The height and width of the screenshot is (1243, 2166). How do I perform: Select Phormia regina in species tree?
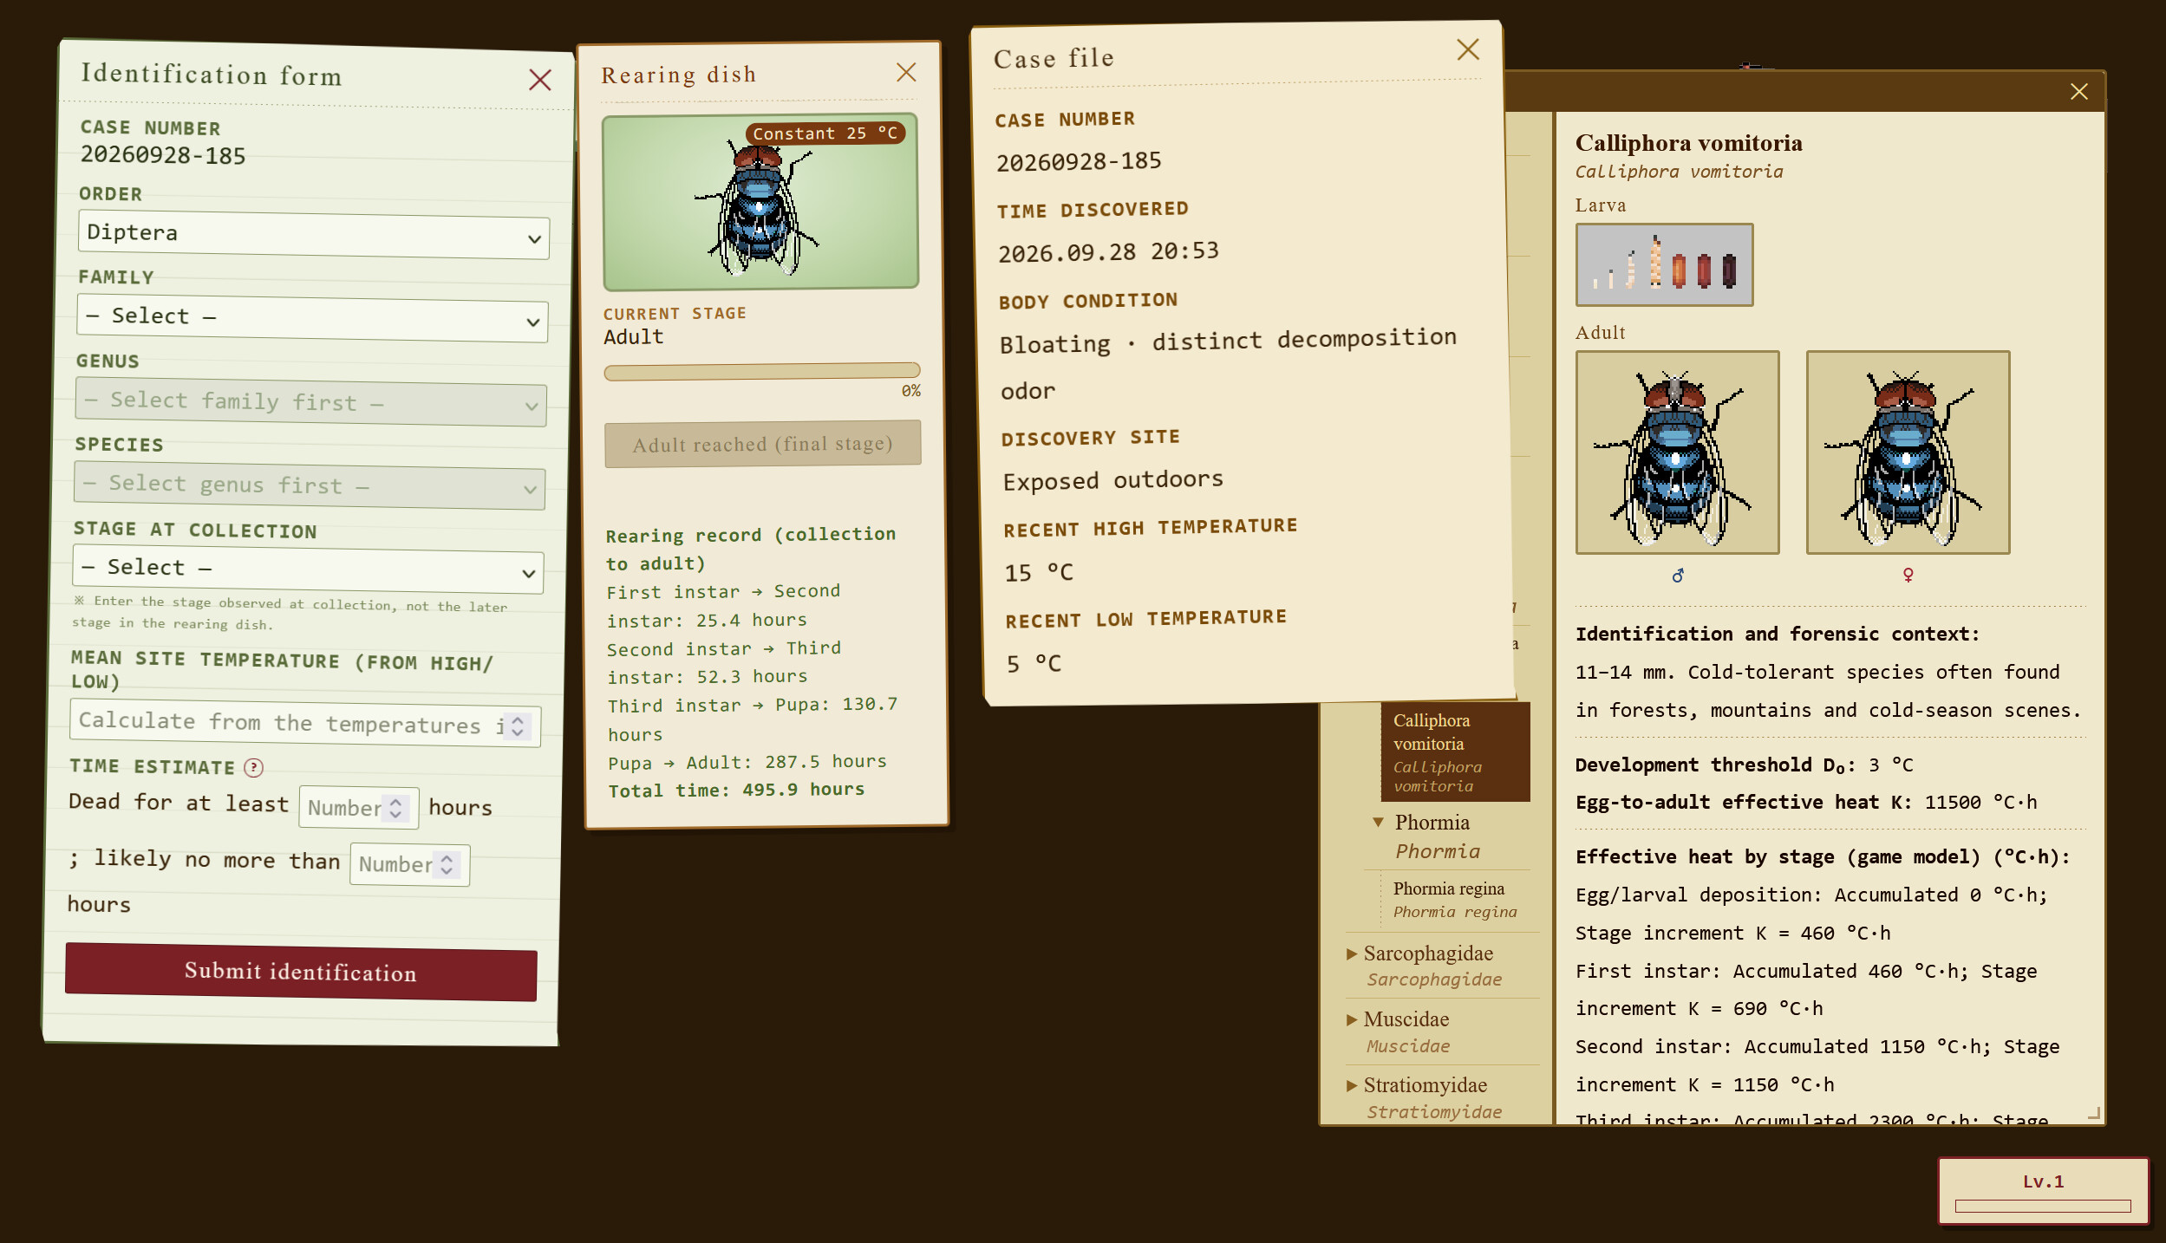click(1455, 899)
